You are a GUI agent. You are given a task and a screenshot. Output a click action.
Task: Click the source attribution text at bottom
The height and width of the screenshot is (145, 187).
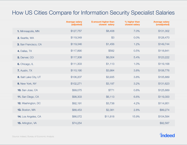tap(33, 137)
